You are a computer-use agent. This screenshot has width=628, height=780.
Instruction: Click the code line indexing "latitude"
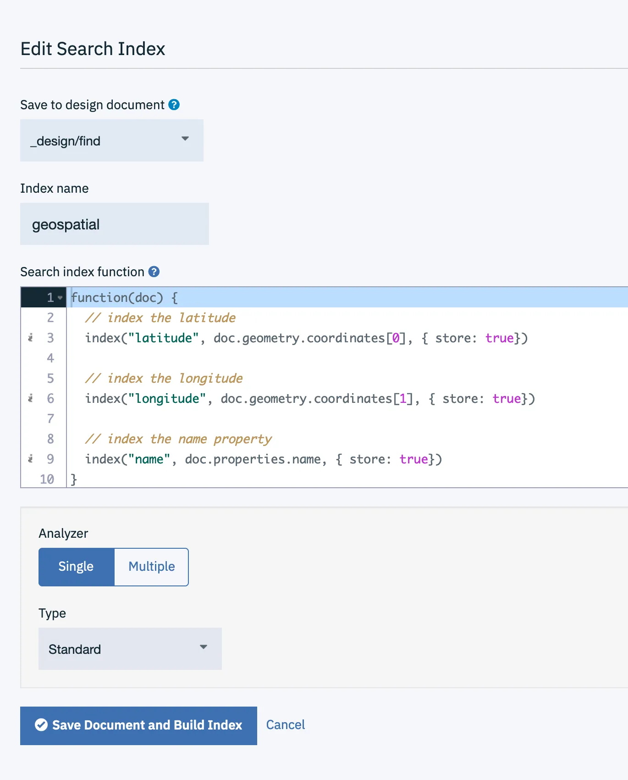pyautogui.click(x=306, y=338)
